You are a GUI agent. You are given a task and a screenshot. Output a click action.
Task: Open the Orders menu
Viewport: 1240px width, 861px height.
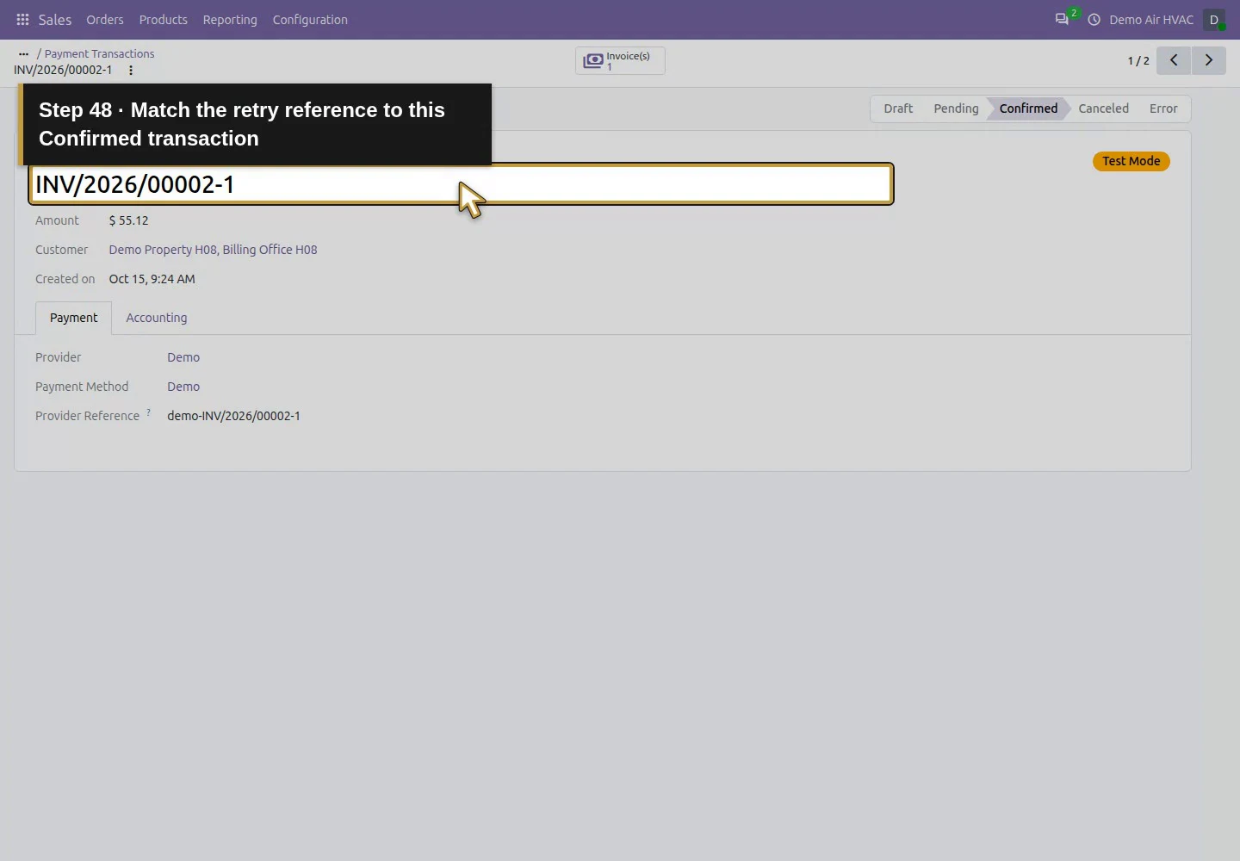105,20
